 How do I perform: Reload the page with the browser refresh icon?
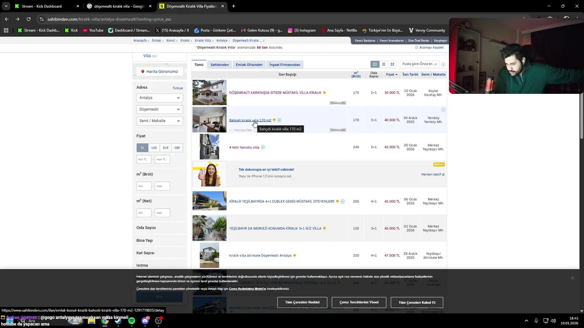point(28,19)
